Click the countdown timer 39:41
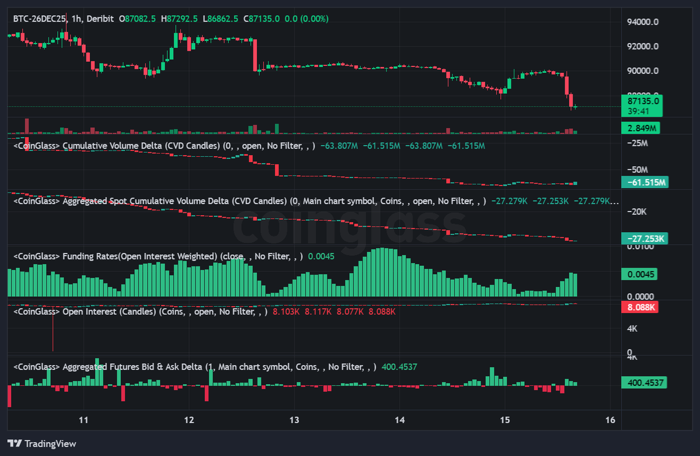 pos(638,111)
